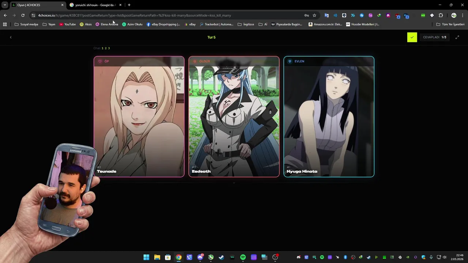Screen dimensions: 468x263
Task: Click the kill icon beside ÖLDÜR
Action: (195, 61)
